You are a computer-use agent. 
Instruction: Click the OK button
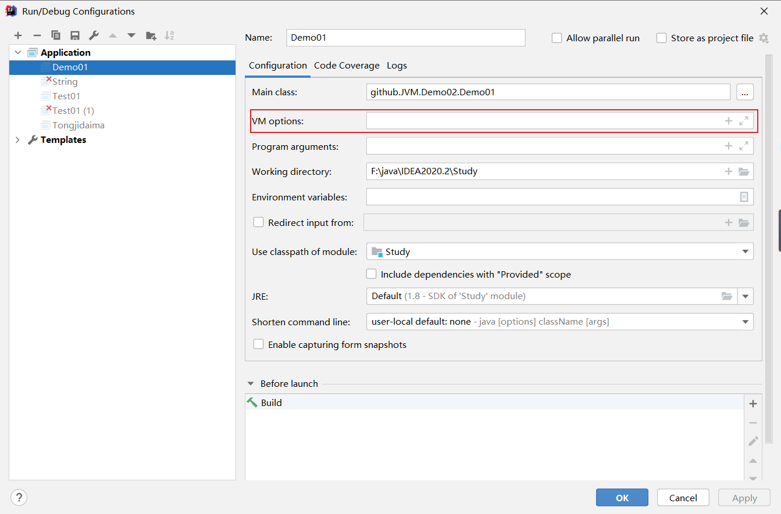[x=622, y=498]
